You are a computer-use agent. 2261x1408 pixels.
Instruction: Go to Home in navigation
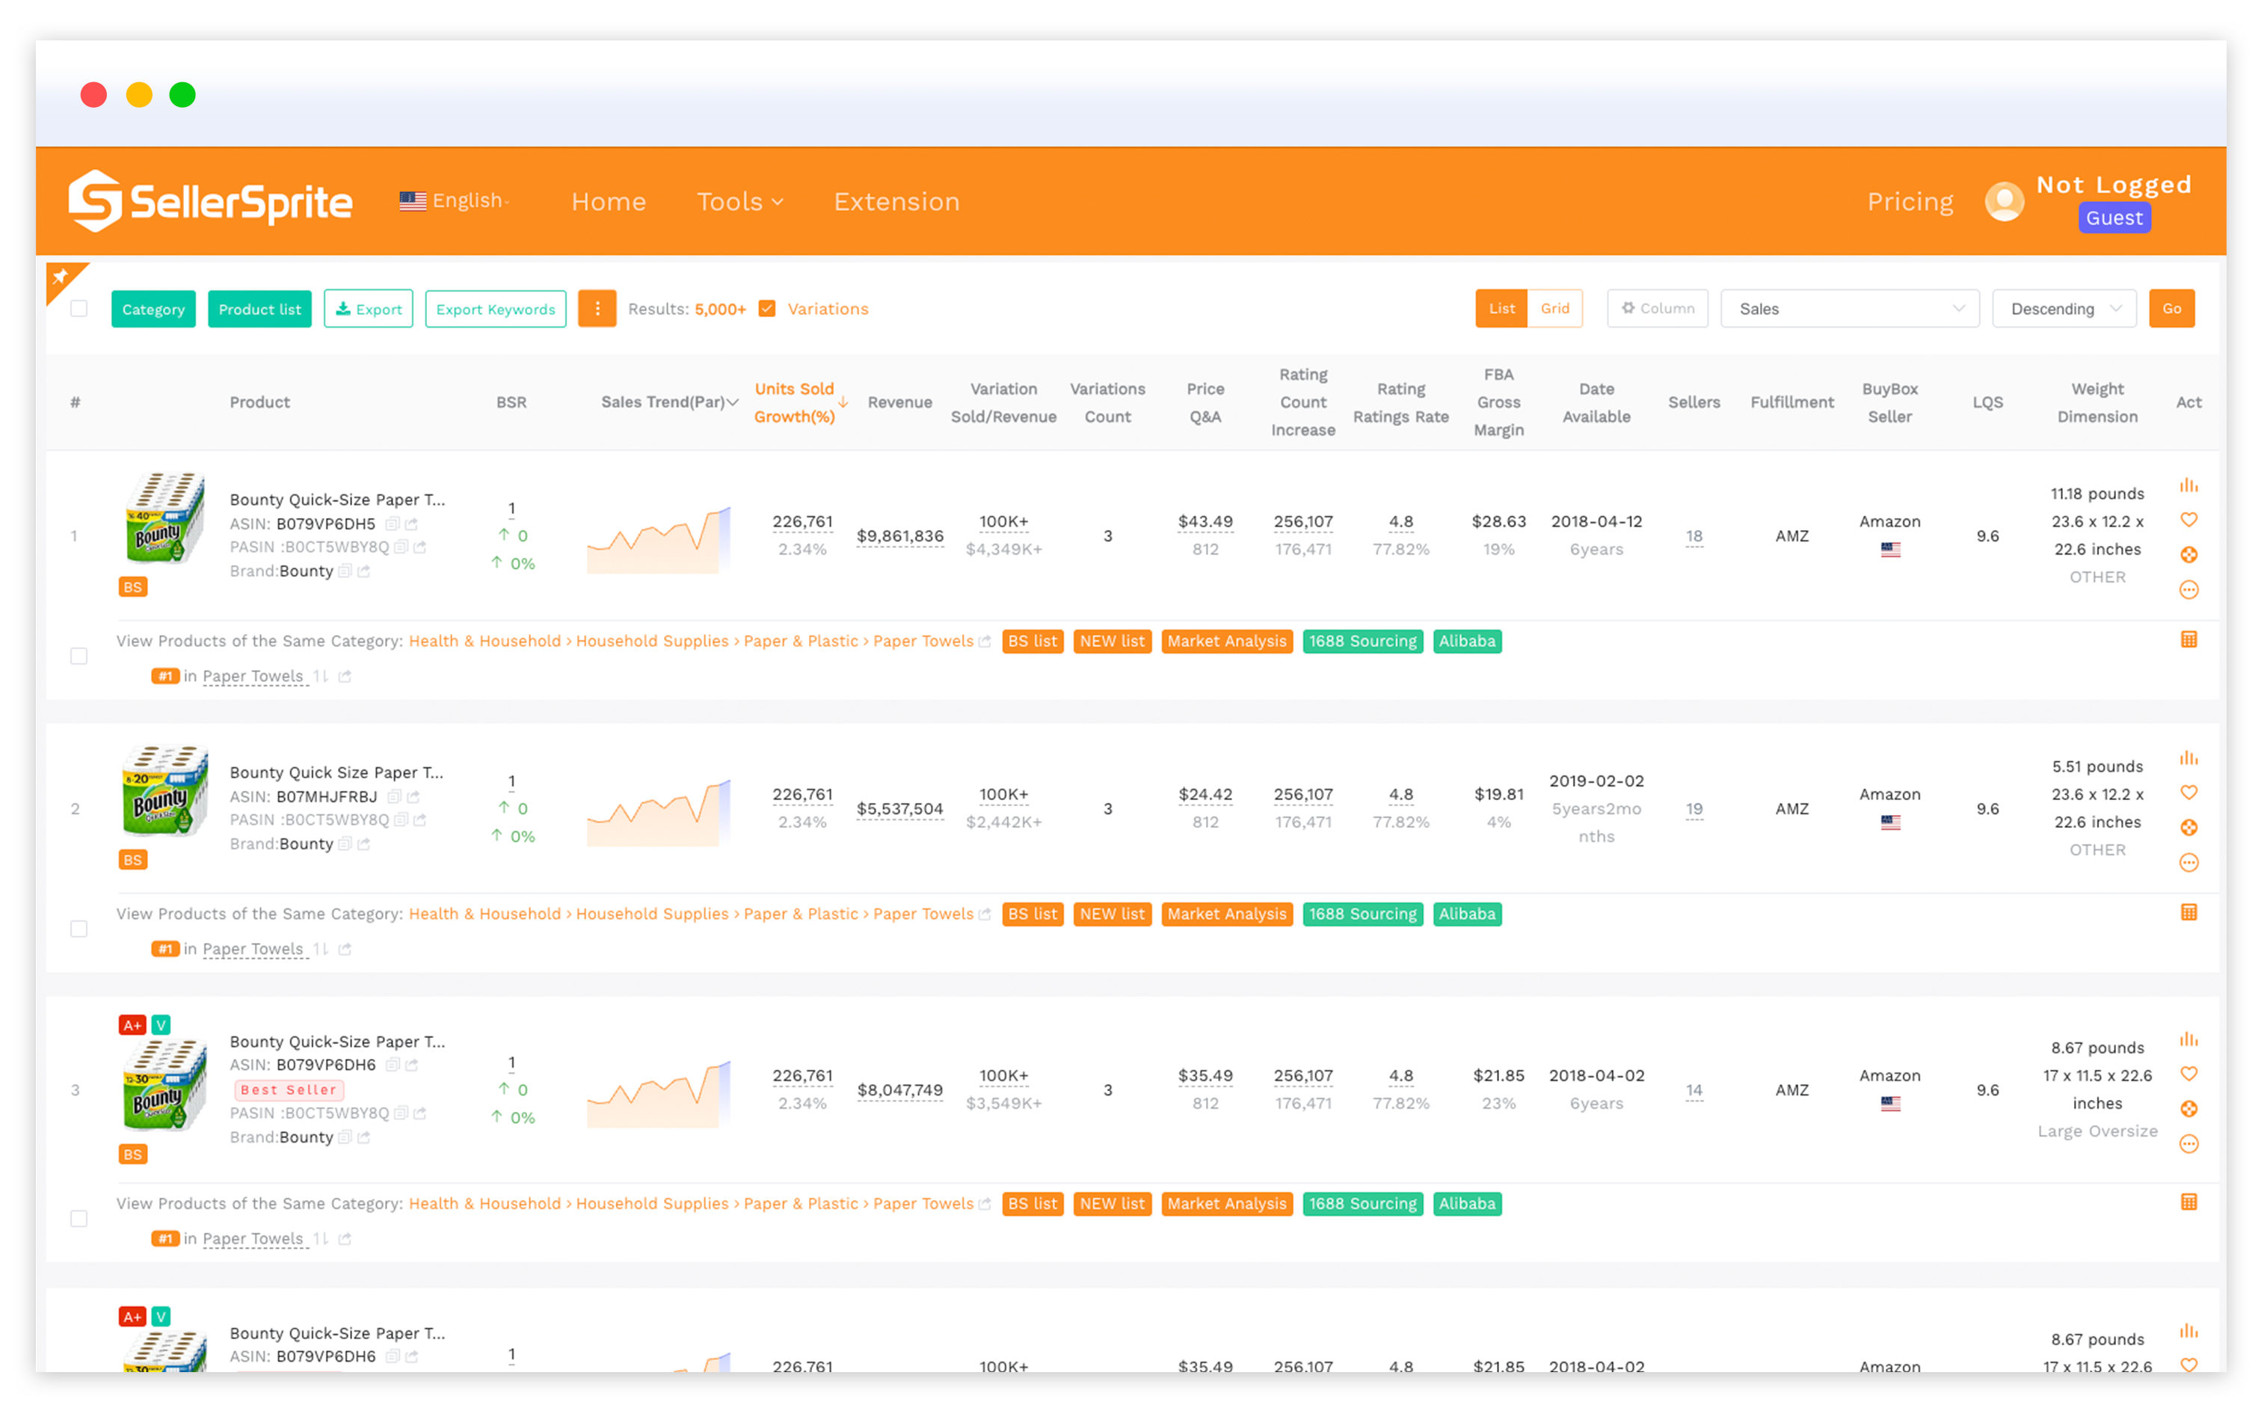pyautogui.click(x=608, y=201)
